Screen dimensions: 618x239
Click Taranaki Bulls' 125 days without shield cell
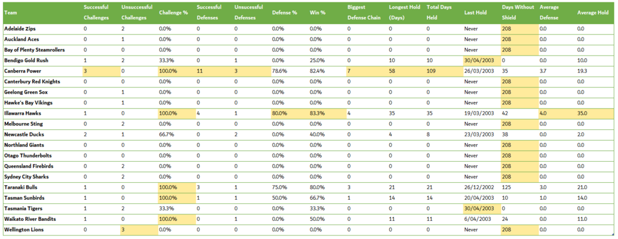pyautogui.click(x=520, y=187)
